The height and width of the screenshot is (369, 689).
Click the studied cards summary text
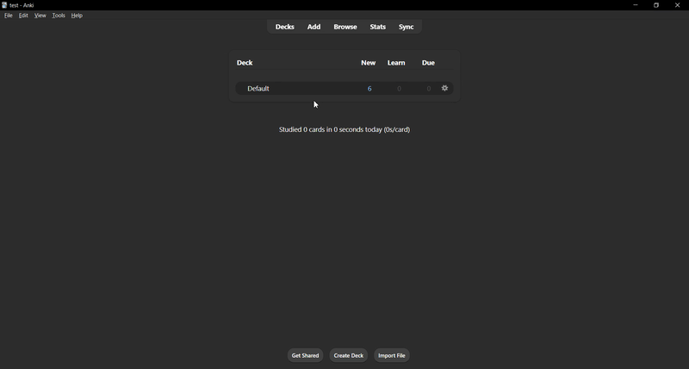tap(344, 129)
